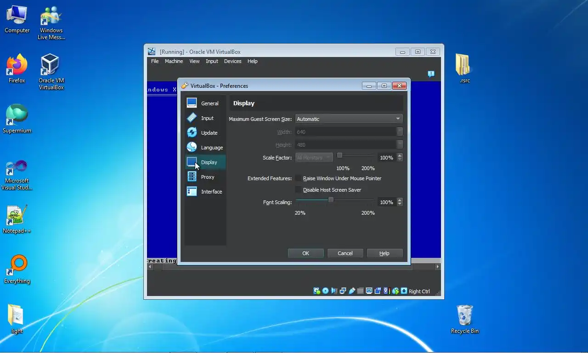This screenshot has width=588, height=353.
Task: Confirm preferences with OK button
Action: pyautogui.click(x=306, y=253)
